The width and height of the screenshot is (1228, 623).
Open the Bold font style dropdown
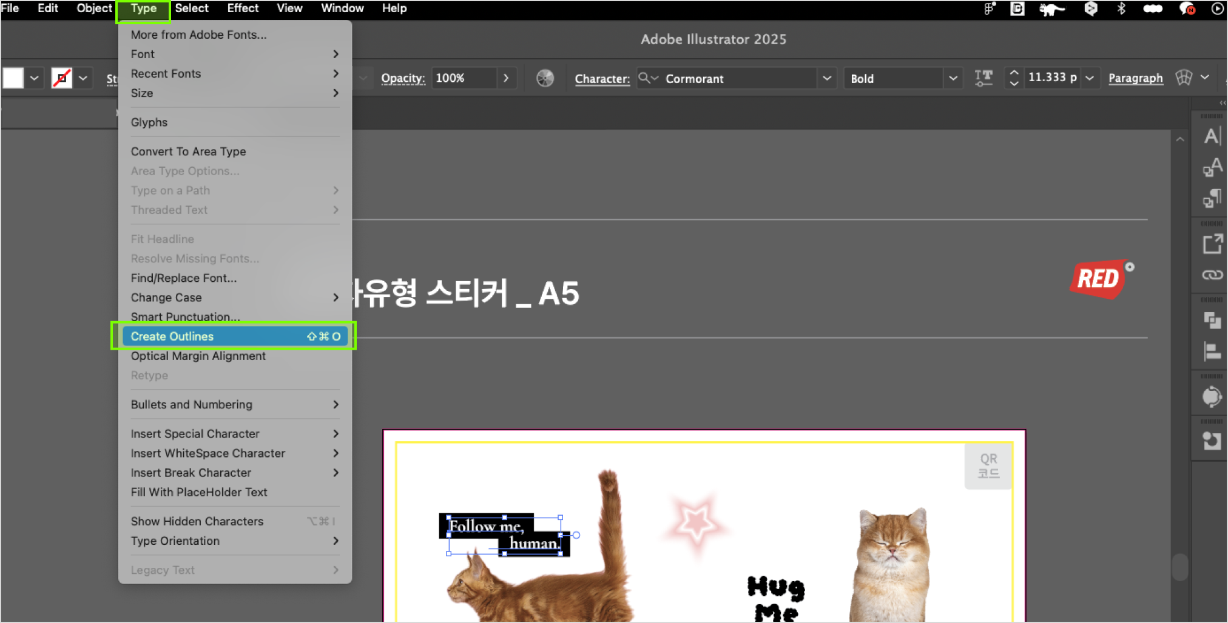pyautogui.click(x=953, y=78)
